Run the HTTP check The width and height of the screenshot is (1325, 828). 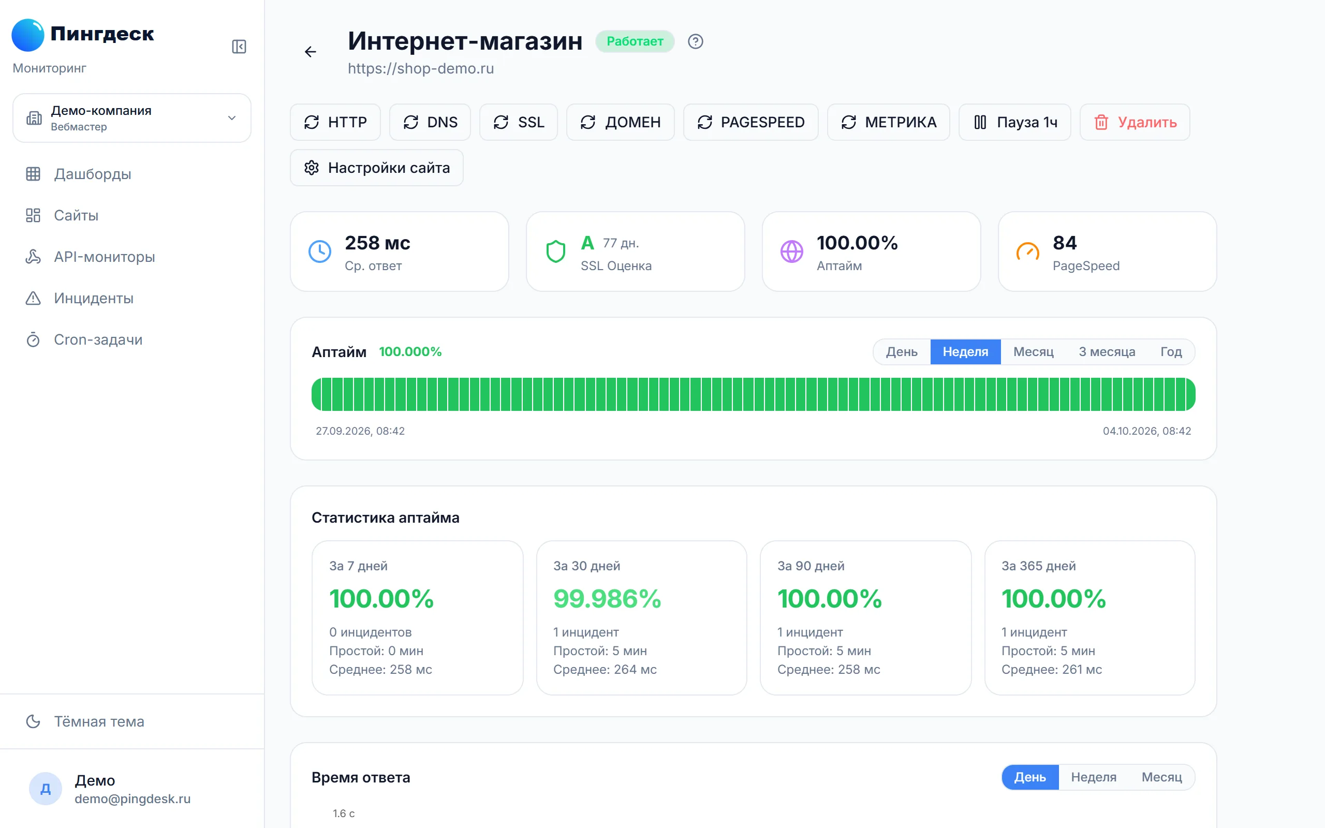tap(335, 122)
